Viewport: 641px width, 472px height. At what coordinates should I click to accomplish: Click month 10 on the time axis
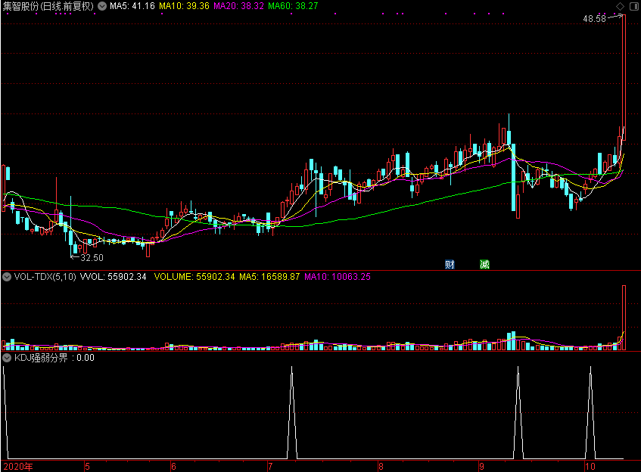(x=590, y=466)
